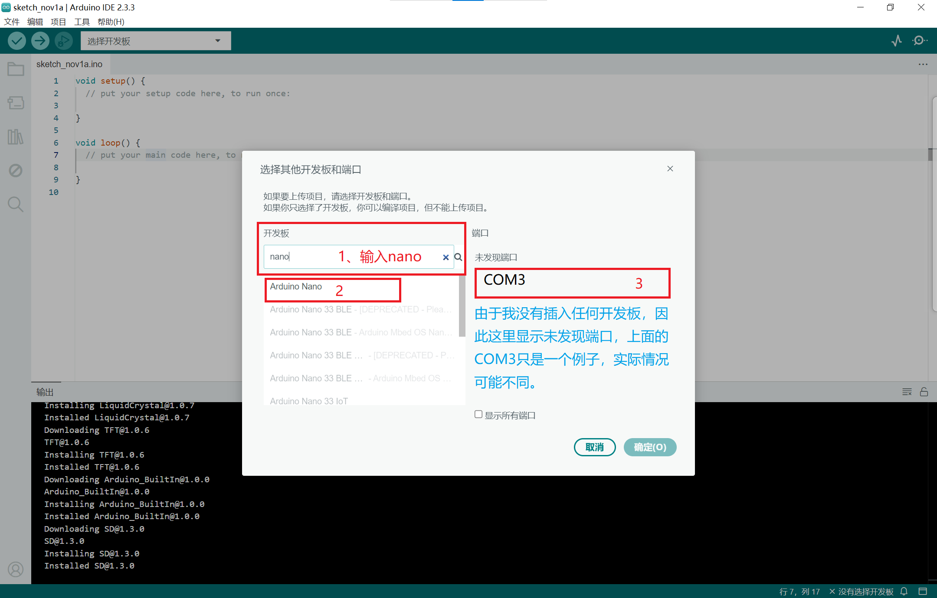Image resolution: width=937 pixels, height=598 pixels.
Task: Click 'Downloading TFT@1.0.6' output line
Action: click(x=97, y=430)
